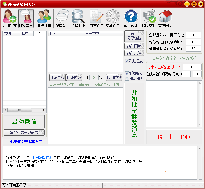Click right arrow of WeChat list scrollbar
Viewport: 205px width, 189px height.
[44, 110]
